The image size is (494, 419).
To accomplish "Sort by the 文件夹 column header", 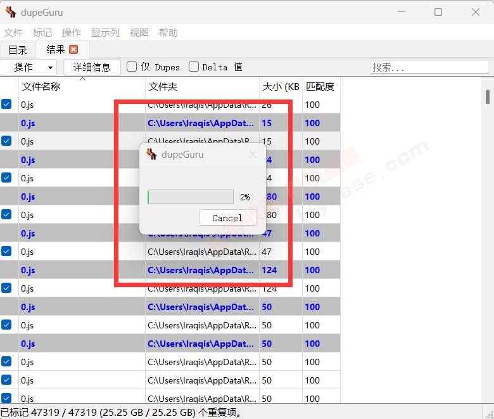I will click(202, 86).
